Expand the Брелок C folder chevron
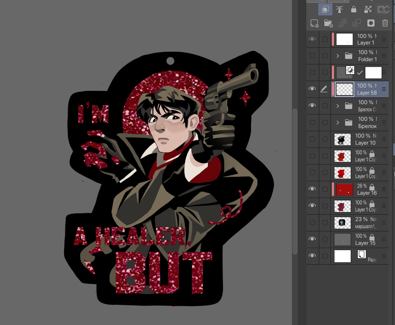The height and width of the screenshot is (325, 395). point(338,106)
